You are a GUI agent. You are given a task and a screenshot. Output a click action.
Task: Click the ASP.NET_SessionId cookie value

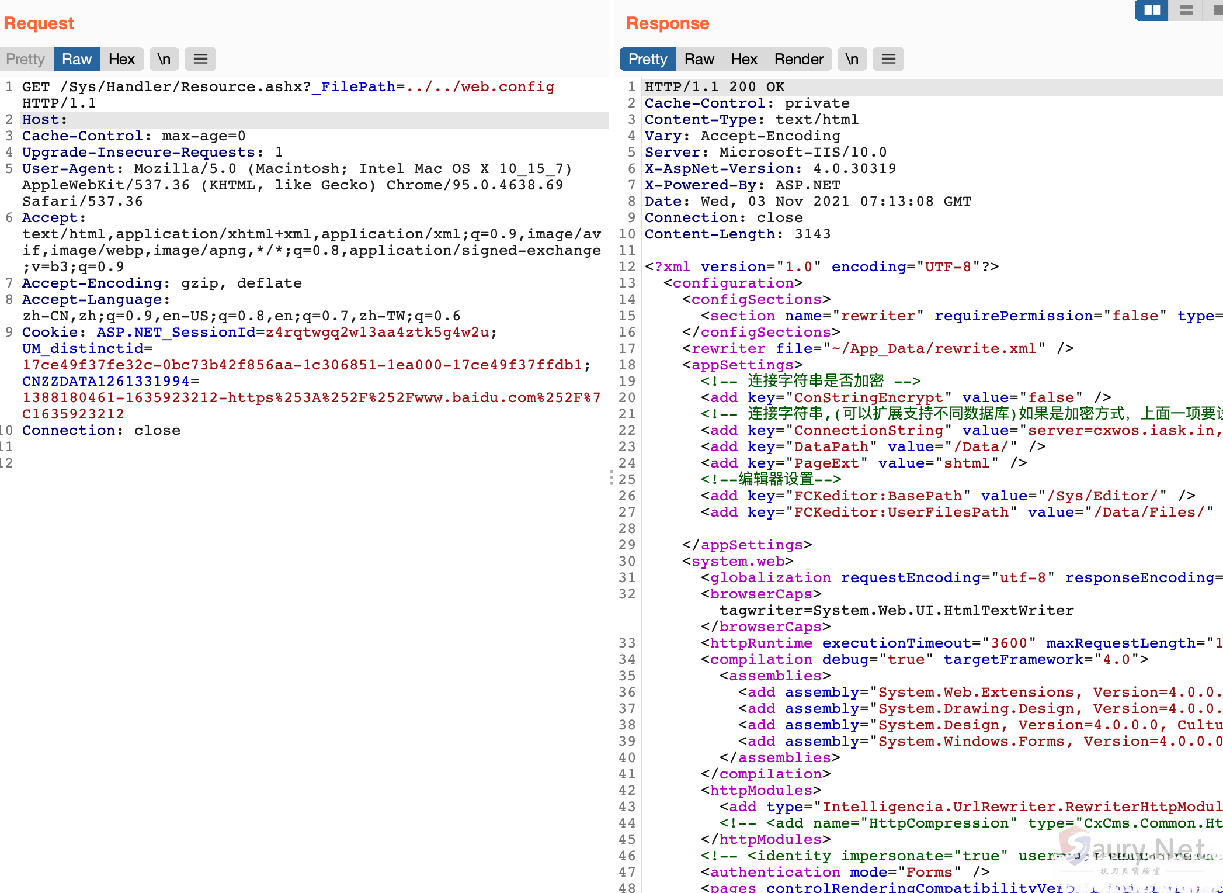(377, 333)
